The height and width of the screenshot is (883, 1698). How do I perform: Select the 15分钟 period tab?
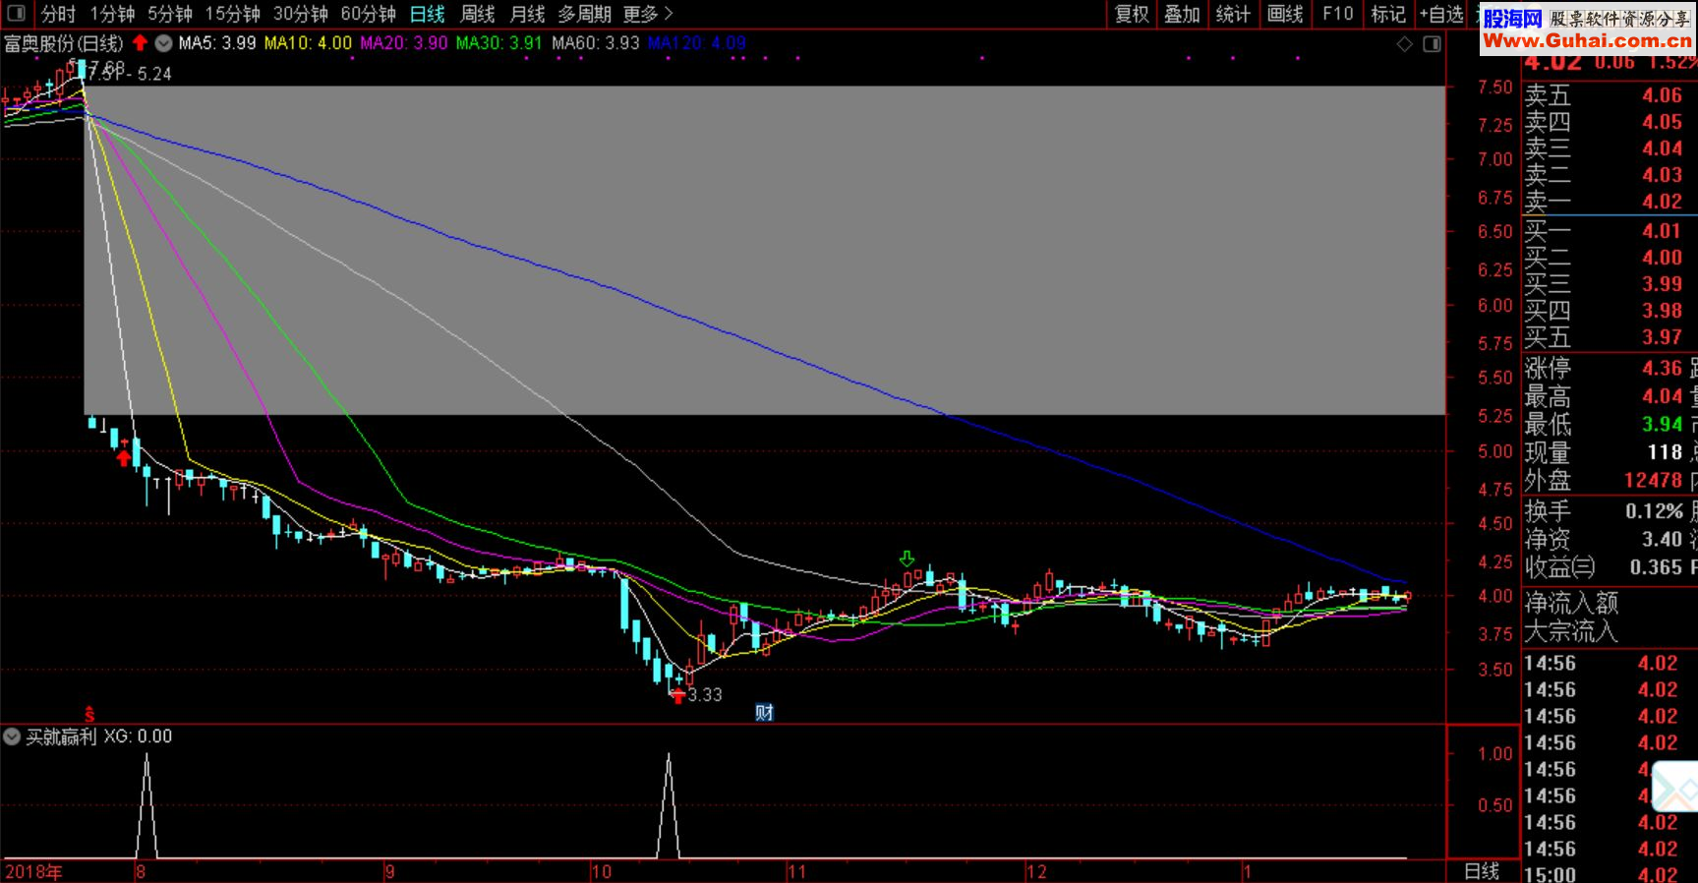point(233,14)
